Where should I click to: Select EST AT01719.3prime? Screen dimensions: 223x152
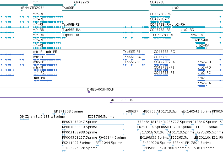coord(170,111)
